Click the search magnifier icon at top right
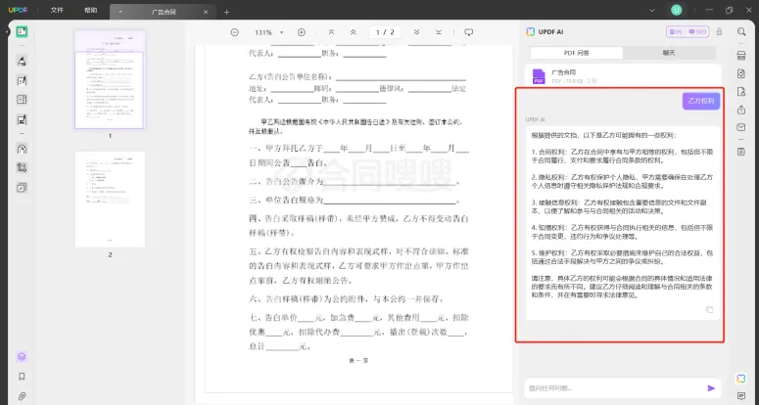 tap(741, 32)
